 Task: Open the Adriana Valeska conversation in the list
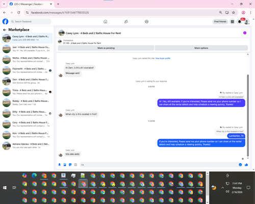pos(27,146)
